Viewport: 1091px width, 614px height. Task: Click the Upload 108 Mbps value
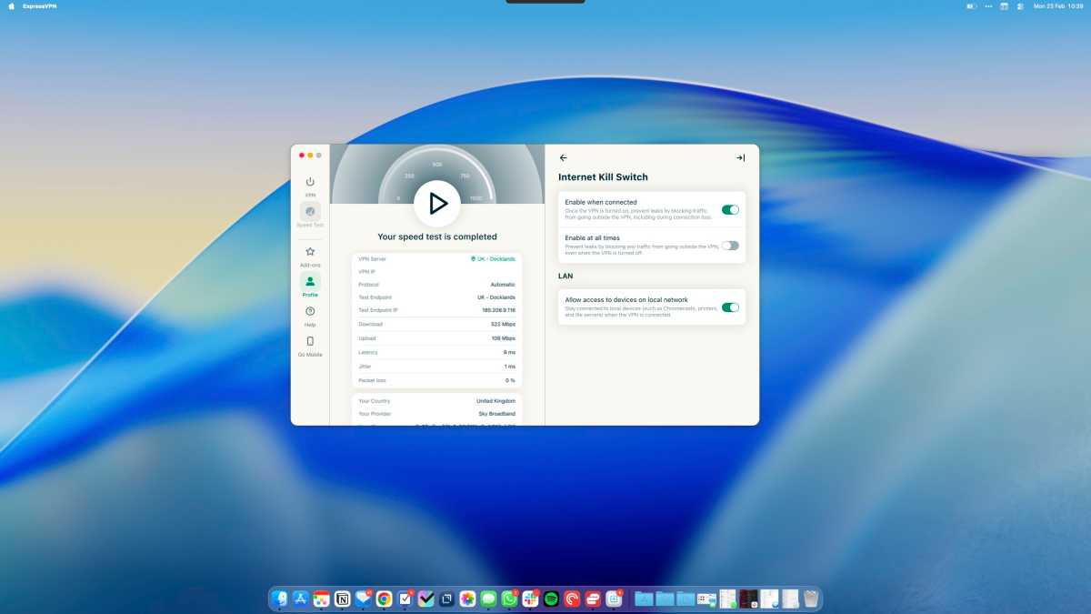point(503,338)
